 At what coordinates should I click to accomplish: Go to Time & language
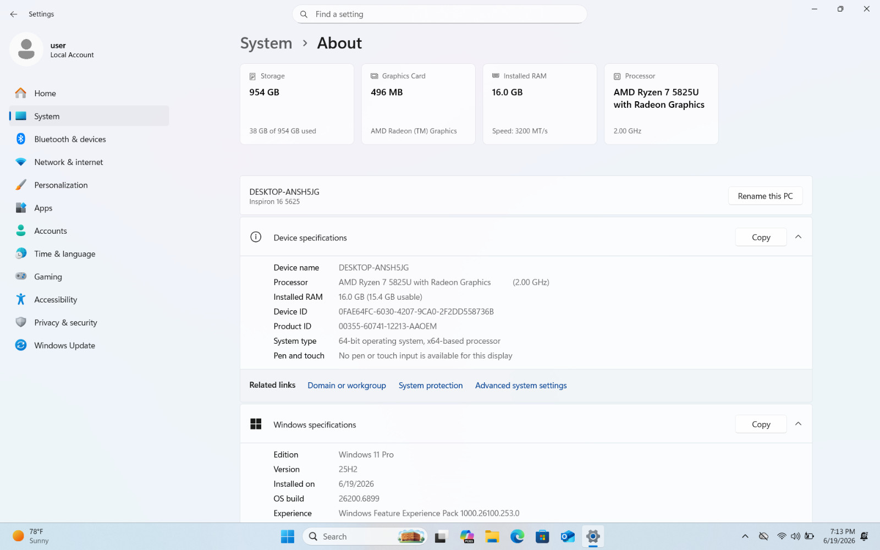pos(89,254)
